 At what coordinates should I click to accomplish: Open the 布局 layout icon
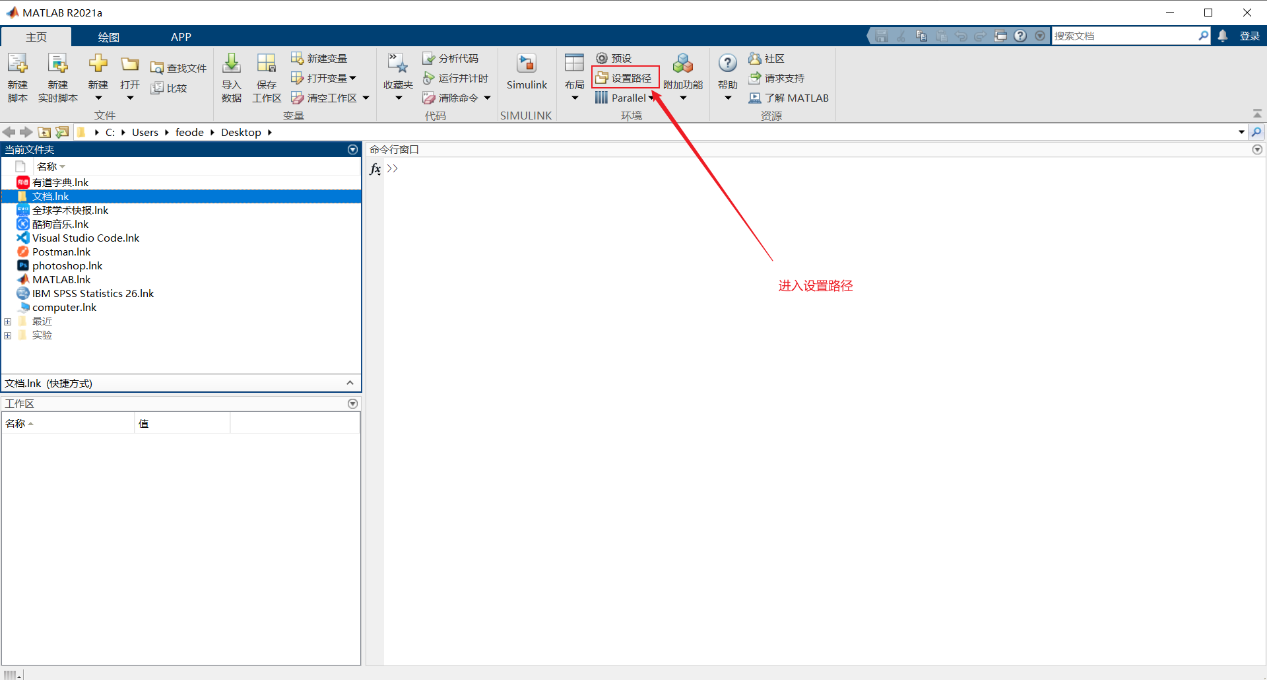(x=574, y=63)
